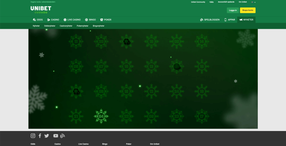The image size is (286, 146).
Task: Click snowflake door number 13
Action: (151, 66)
